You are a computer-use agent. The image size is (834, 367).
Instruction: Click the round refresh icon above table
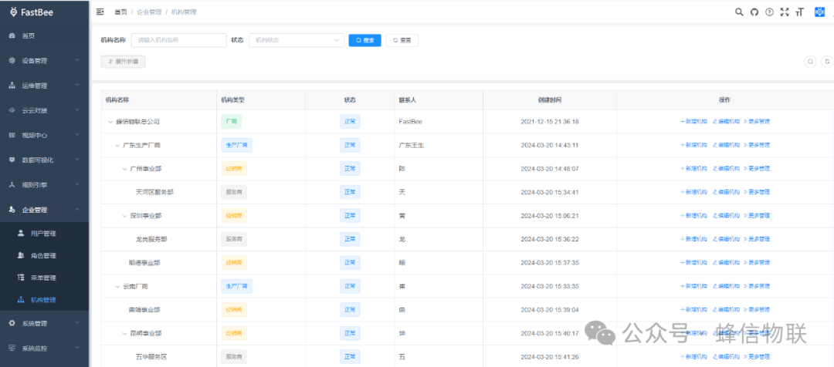click(x=827, y=62)
